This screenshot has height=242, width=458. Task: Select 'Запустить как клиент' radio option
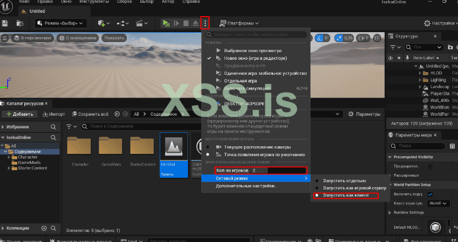coord(345,195)
